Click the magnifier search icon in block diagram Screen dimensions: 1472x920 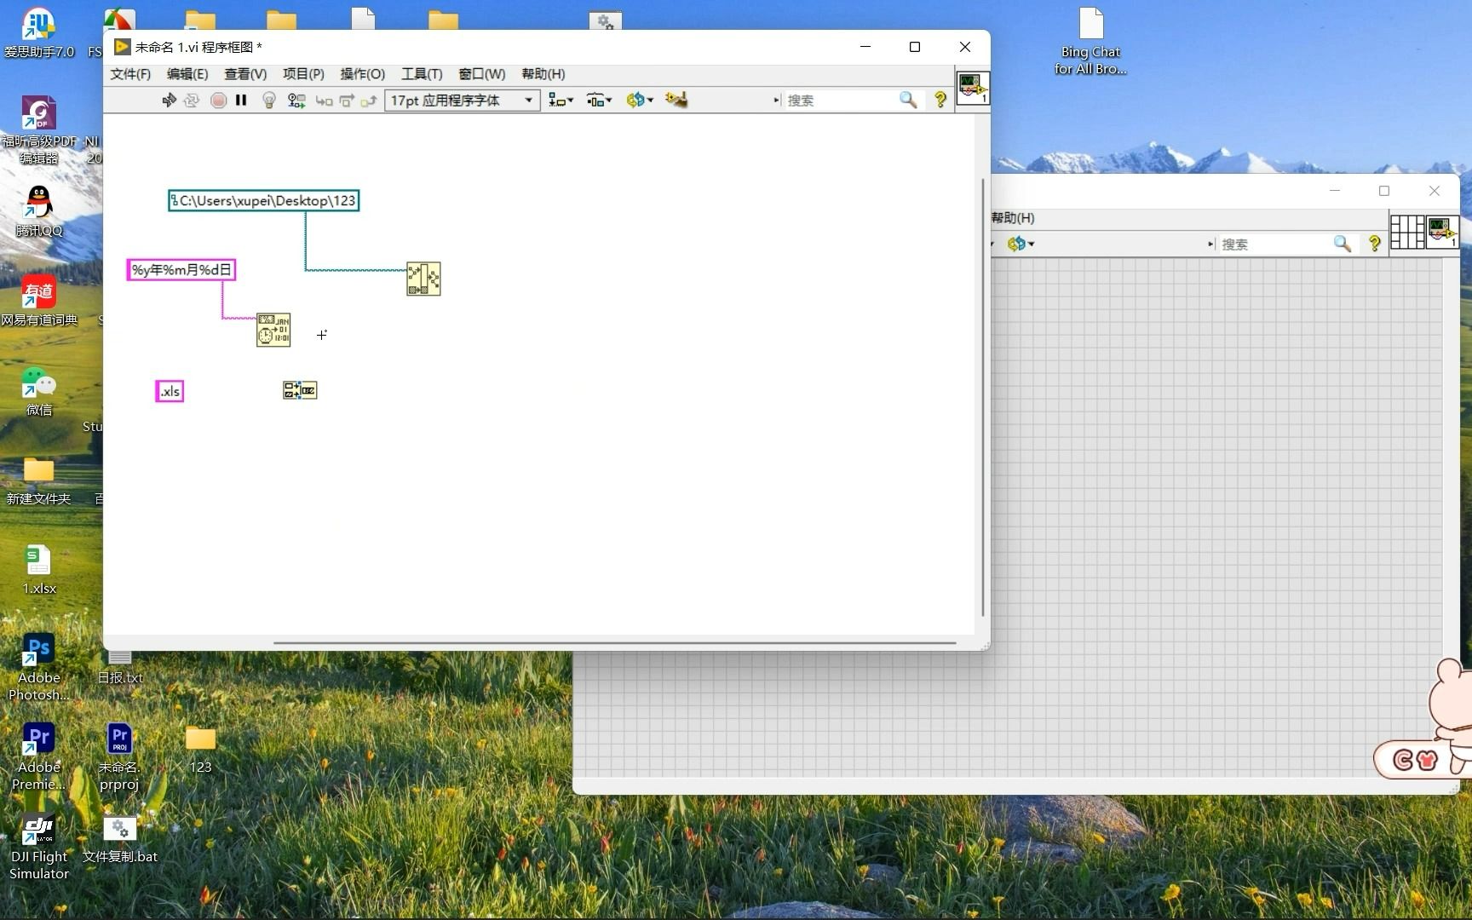pyautogui.click(x=908, y=100)
